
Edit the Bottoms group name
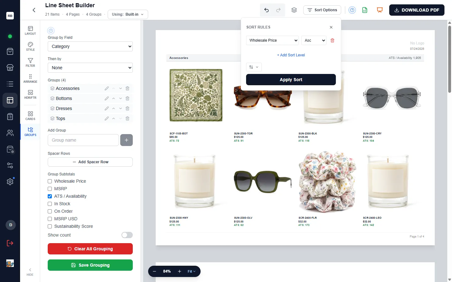tap(107, 98)
